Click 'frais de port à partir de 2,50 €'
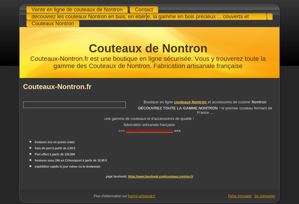The width and height of the screenshot is (299, 204). click(x=55, y=148)
